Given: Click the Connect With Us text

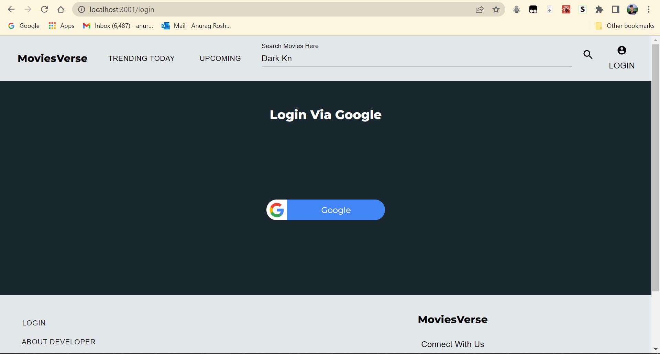Looking at the screenshot, I should tap(453, 344).
